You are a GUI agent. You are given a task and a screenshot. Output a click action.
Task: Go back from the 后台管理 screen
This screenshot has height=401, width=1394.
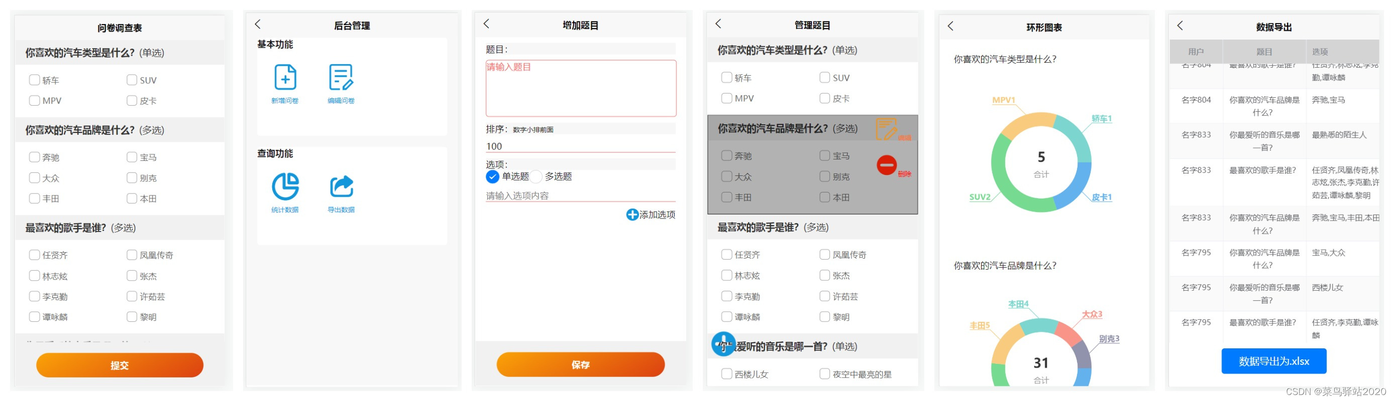258,24
